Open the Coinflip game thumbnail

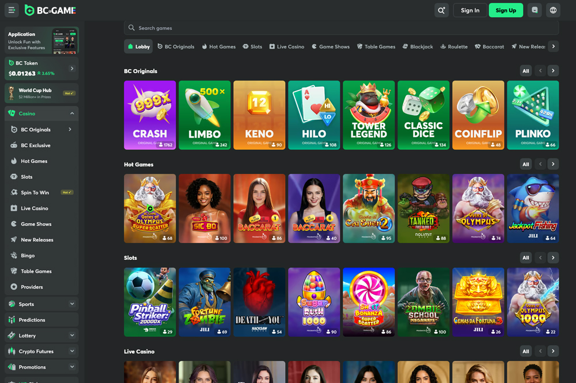click(x=478, y=115)
